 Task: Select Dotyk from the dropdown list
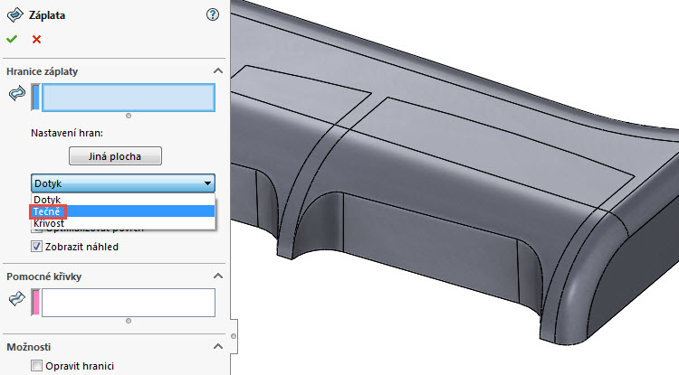coord(123,200)
